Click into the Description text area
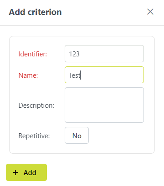 pyautogui.click(x=104, y=105)
